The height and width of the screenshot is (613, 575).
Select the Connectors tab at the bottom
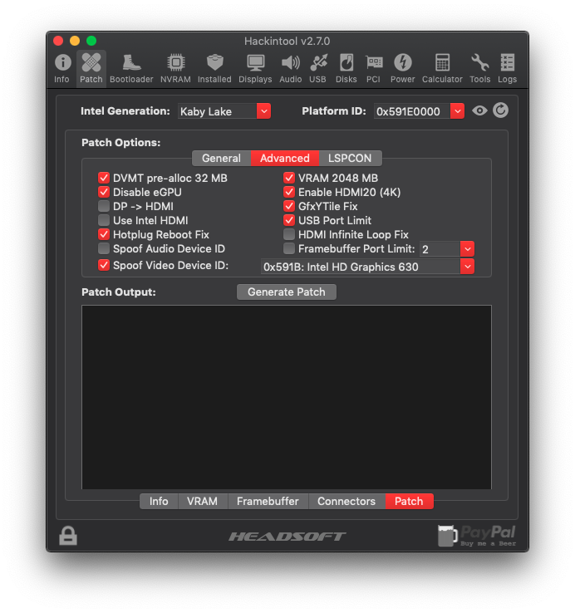[x=346, y=501]
